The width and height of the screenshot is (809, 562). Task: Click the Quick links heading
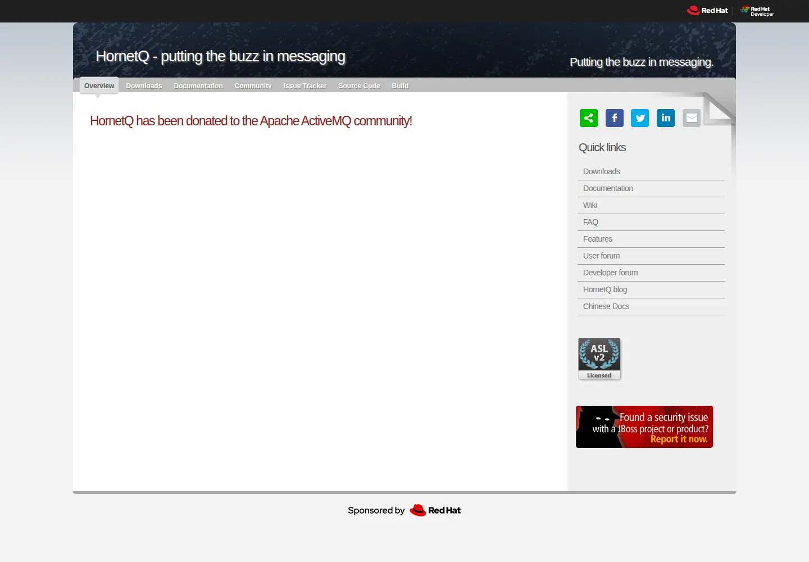602,147
